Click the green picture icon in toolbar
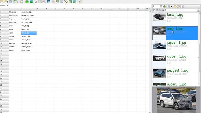201x113 pixels. pos(31,2)
